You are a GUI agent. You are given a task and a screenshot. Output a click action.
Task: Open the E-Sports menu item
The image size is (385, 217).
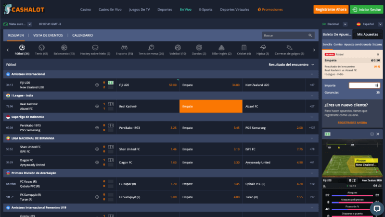pyautogui.click(x=205, y=10)
